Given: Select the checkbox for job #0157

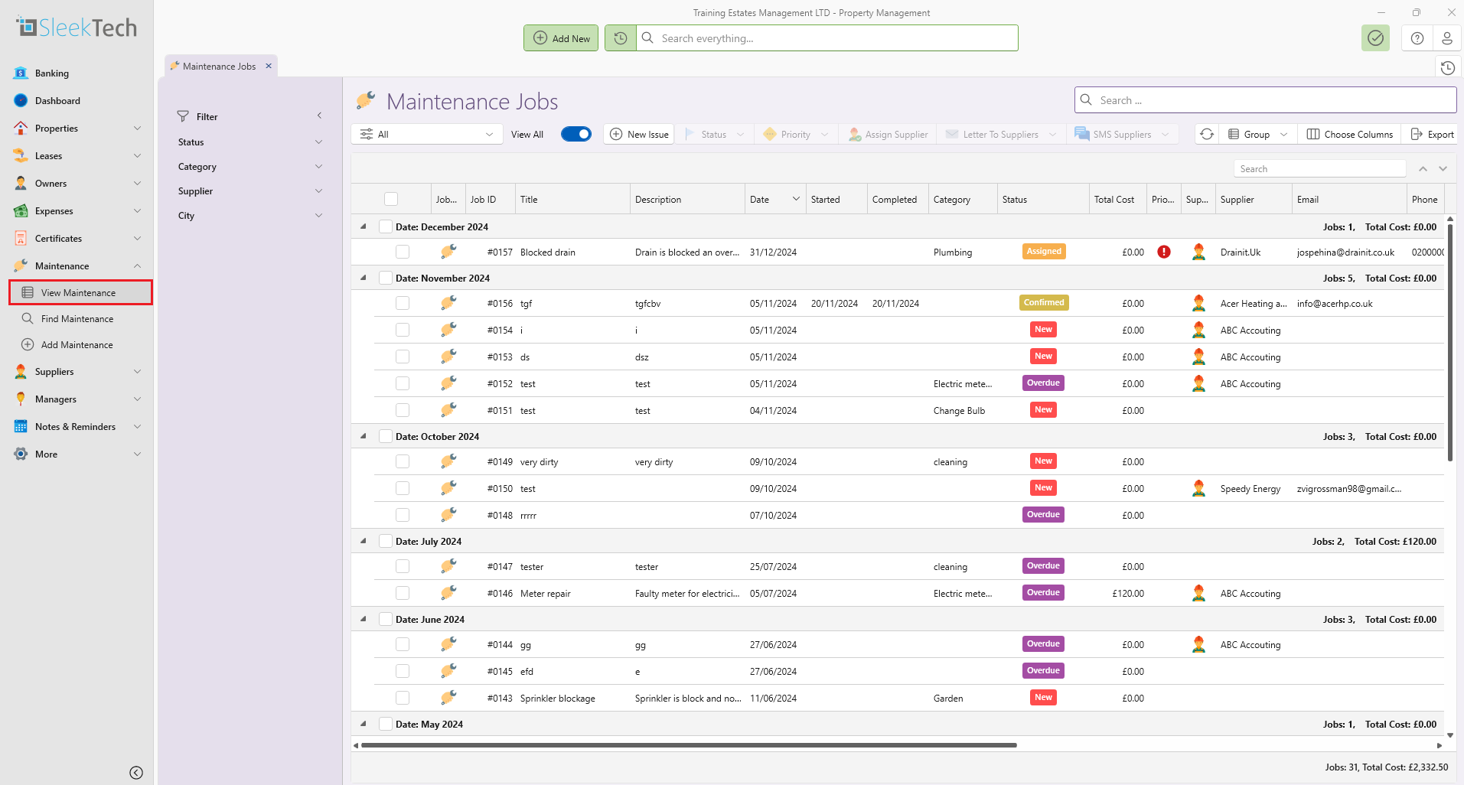Looking at the screenshot, I should pyautogui.click(x=403, y=252).
